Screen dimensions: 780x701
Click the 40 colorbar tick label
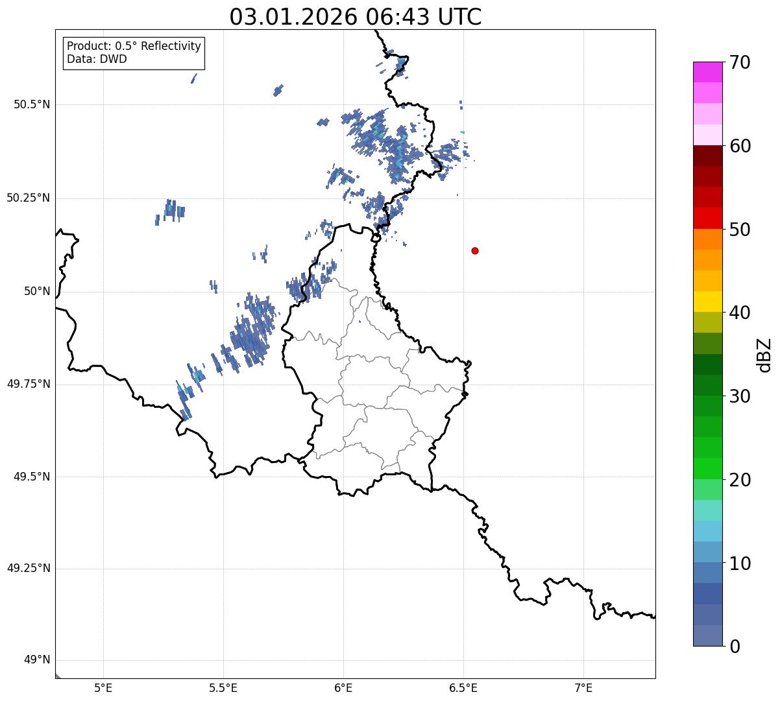click(x=740, y=313)
